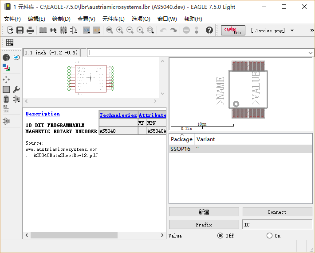Screen dimensions: 315x253
Task: Expand the command line history dropdown
Action: pos(310,53)
